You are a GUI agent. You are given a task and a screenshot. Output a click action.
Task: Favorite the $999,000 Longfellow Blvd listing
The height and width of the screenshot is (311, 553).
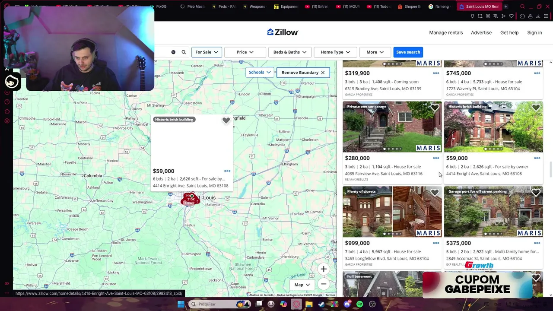tap(435, 193)
